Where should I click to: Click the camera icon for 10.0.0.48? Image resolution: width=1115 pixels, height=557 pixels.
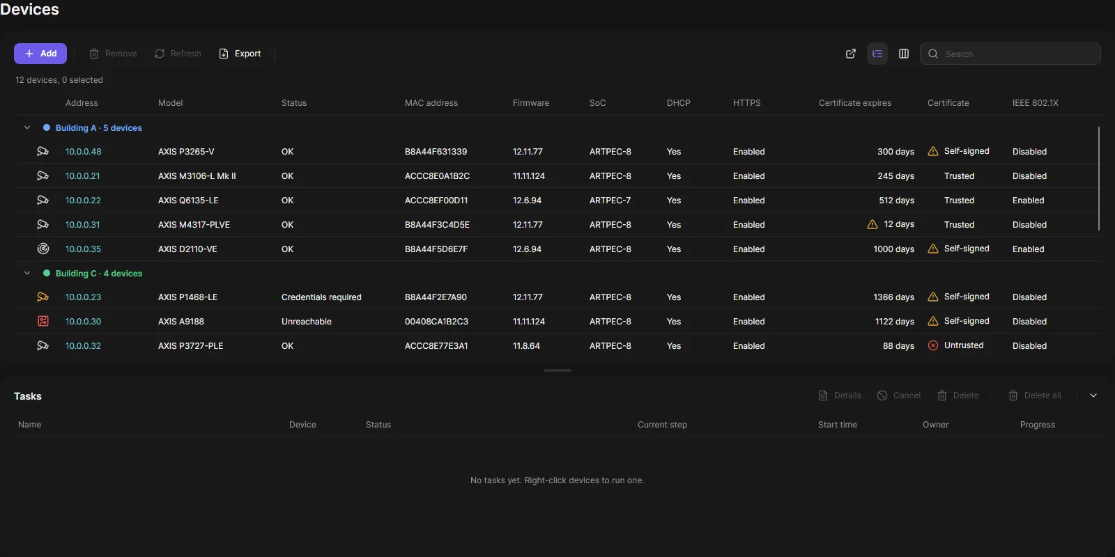(43, 151)
